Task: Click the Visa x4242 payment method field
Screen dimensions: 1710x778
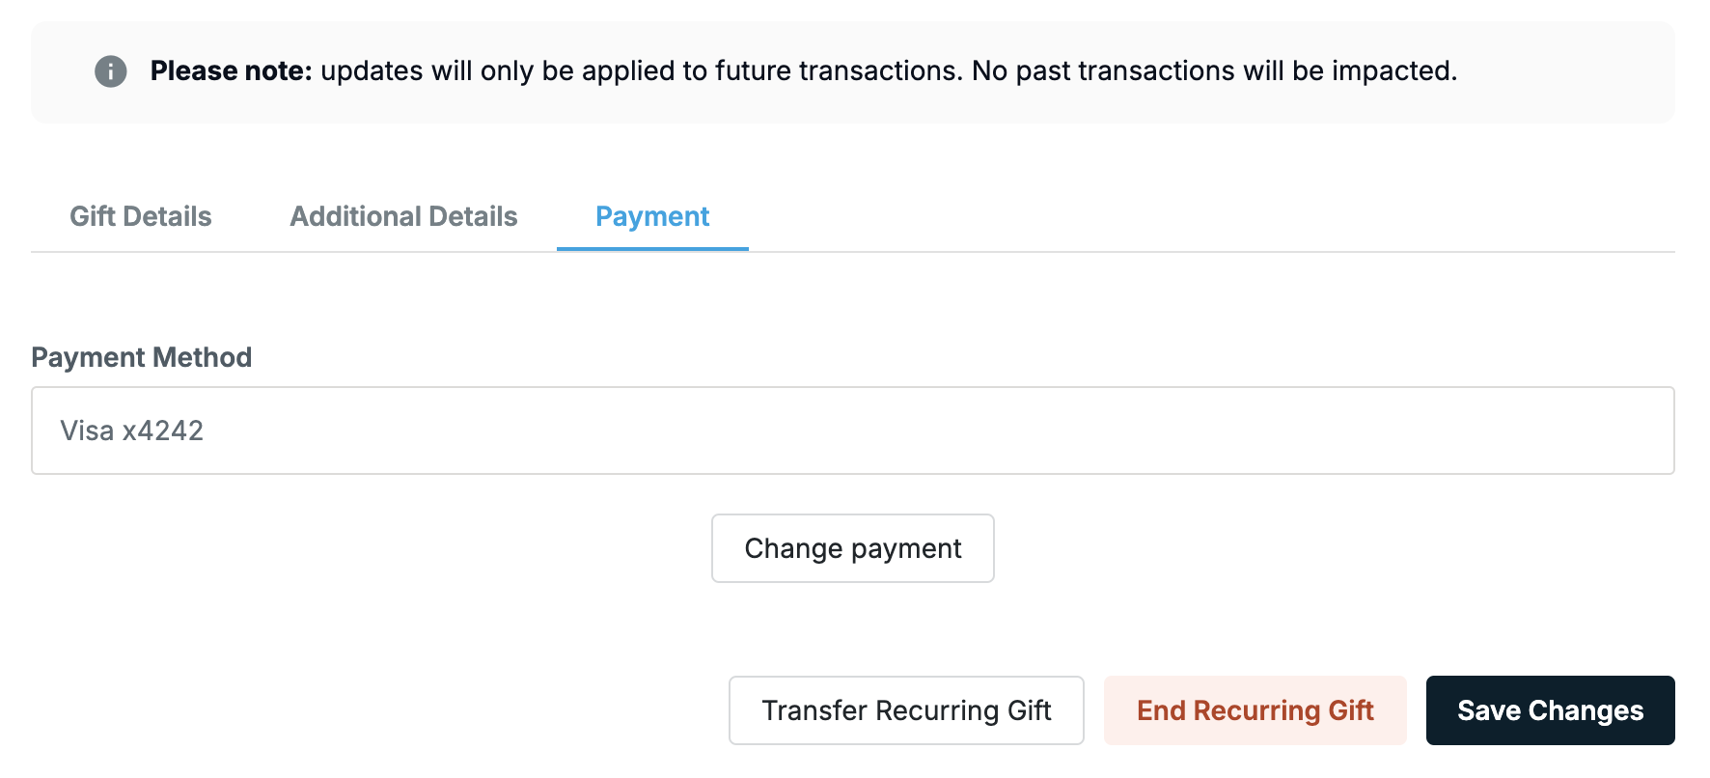Action: tap(853, 431)
